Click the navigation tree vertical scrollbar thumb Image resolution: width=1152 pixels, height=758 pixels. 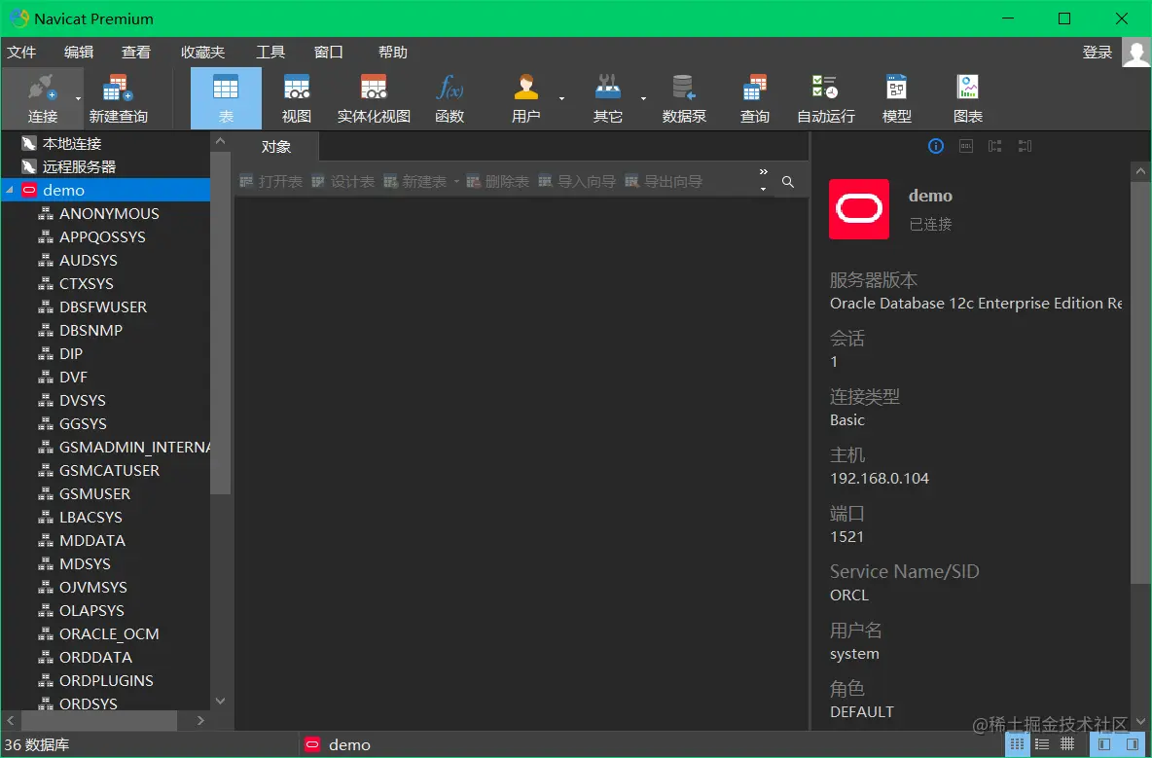[x=221, y=323]
